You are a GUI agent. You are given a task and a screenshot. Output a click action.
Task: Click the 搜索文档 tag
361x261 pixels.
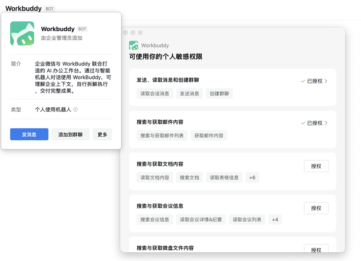pos(190,177)
